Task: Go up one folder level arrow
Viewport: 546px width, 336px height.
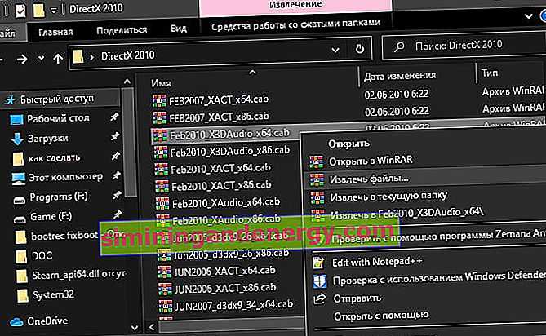Action: tap(58, 59)
